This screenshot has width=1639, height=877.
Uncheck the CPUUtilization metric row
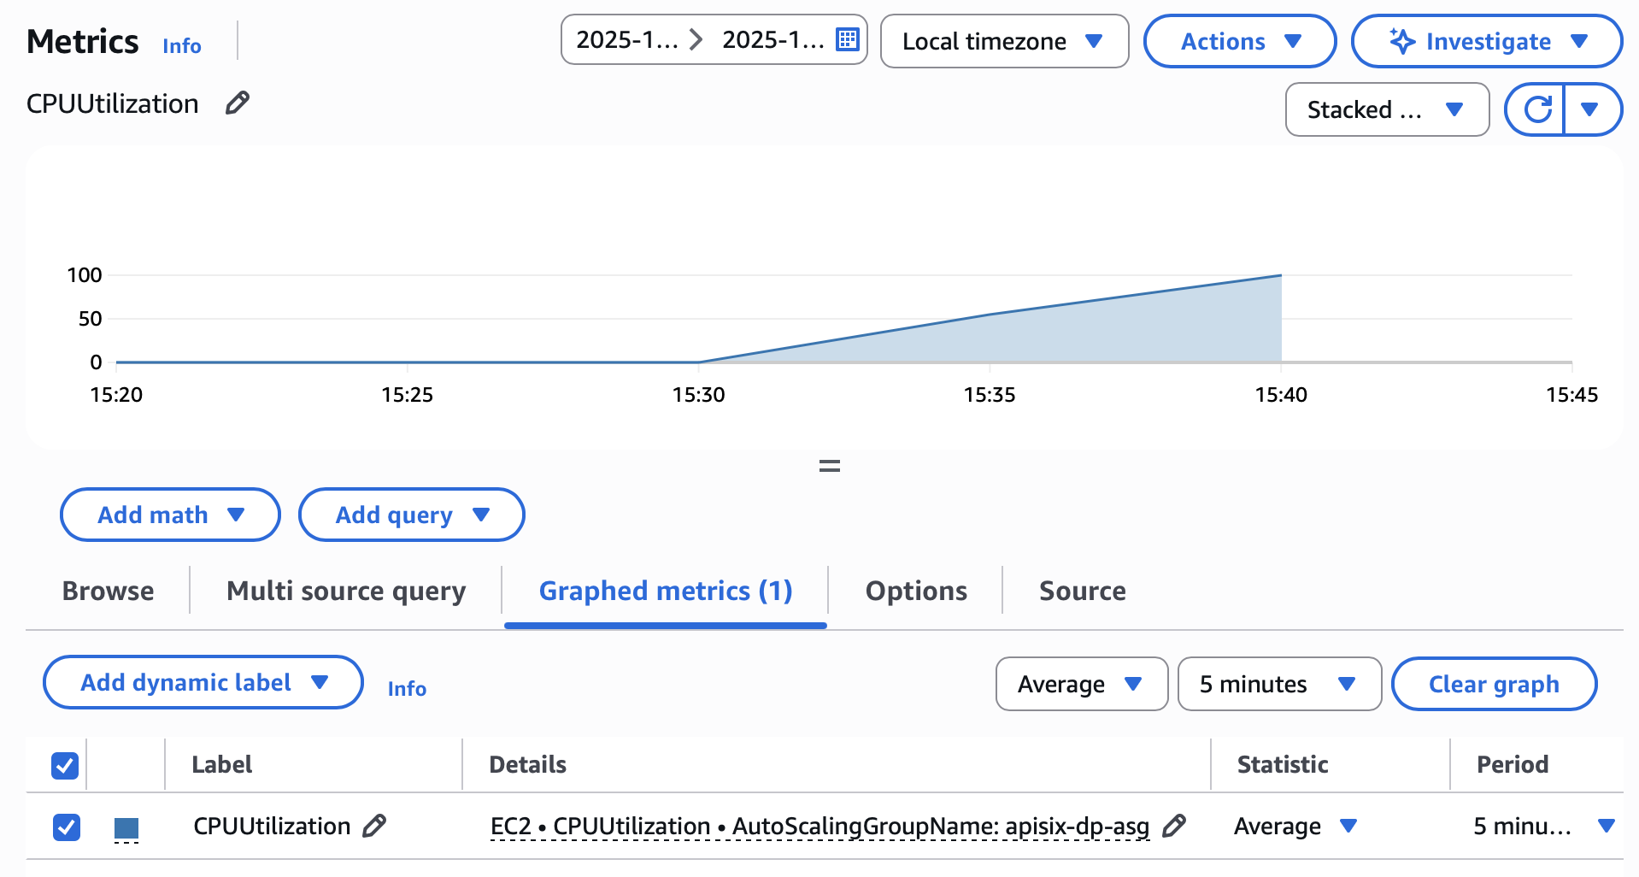pos(66,826)
